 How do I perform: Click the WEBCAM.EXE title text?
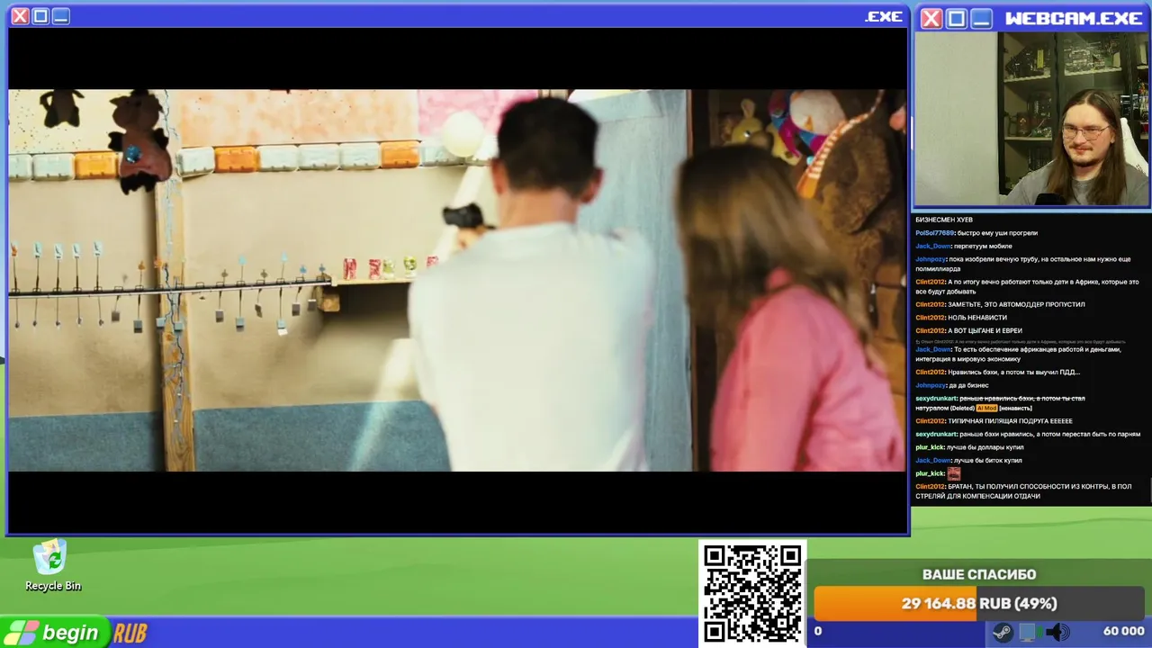pyautogui.click(x=1074, y=18)
